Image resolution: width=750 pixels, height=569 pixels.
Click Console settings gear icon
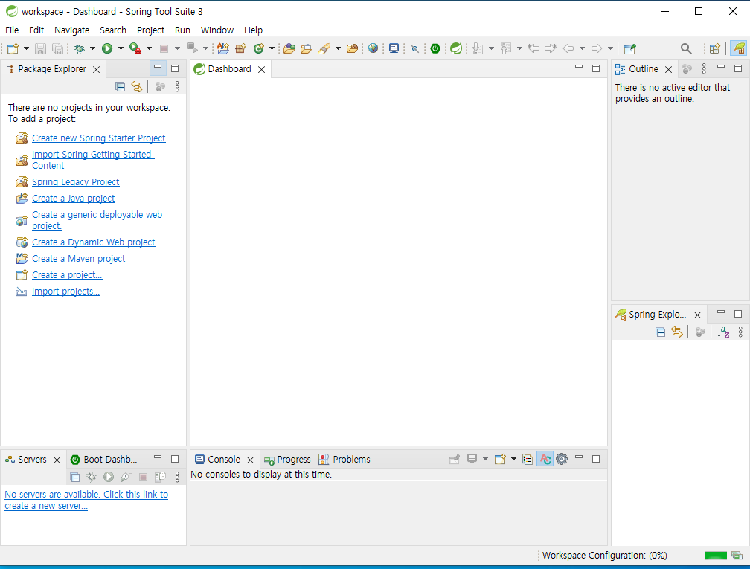[562, 459]
